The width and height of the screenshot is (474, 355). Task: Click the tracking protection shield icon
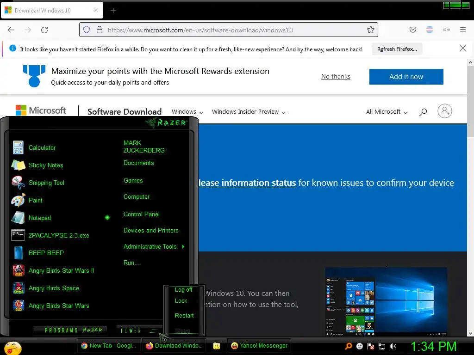87,30
